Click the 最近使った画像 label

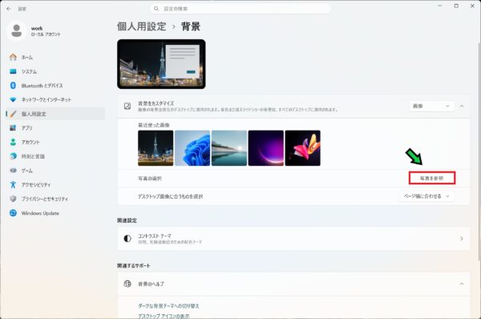[x=154, y=125]
